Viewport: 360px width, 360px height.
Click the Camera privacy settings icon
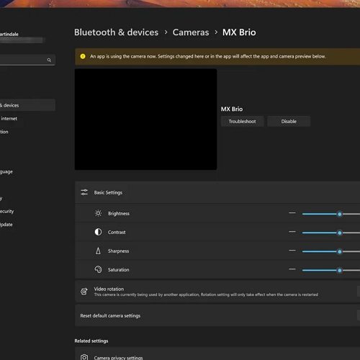point(84,357)
